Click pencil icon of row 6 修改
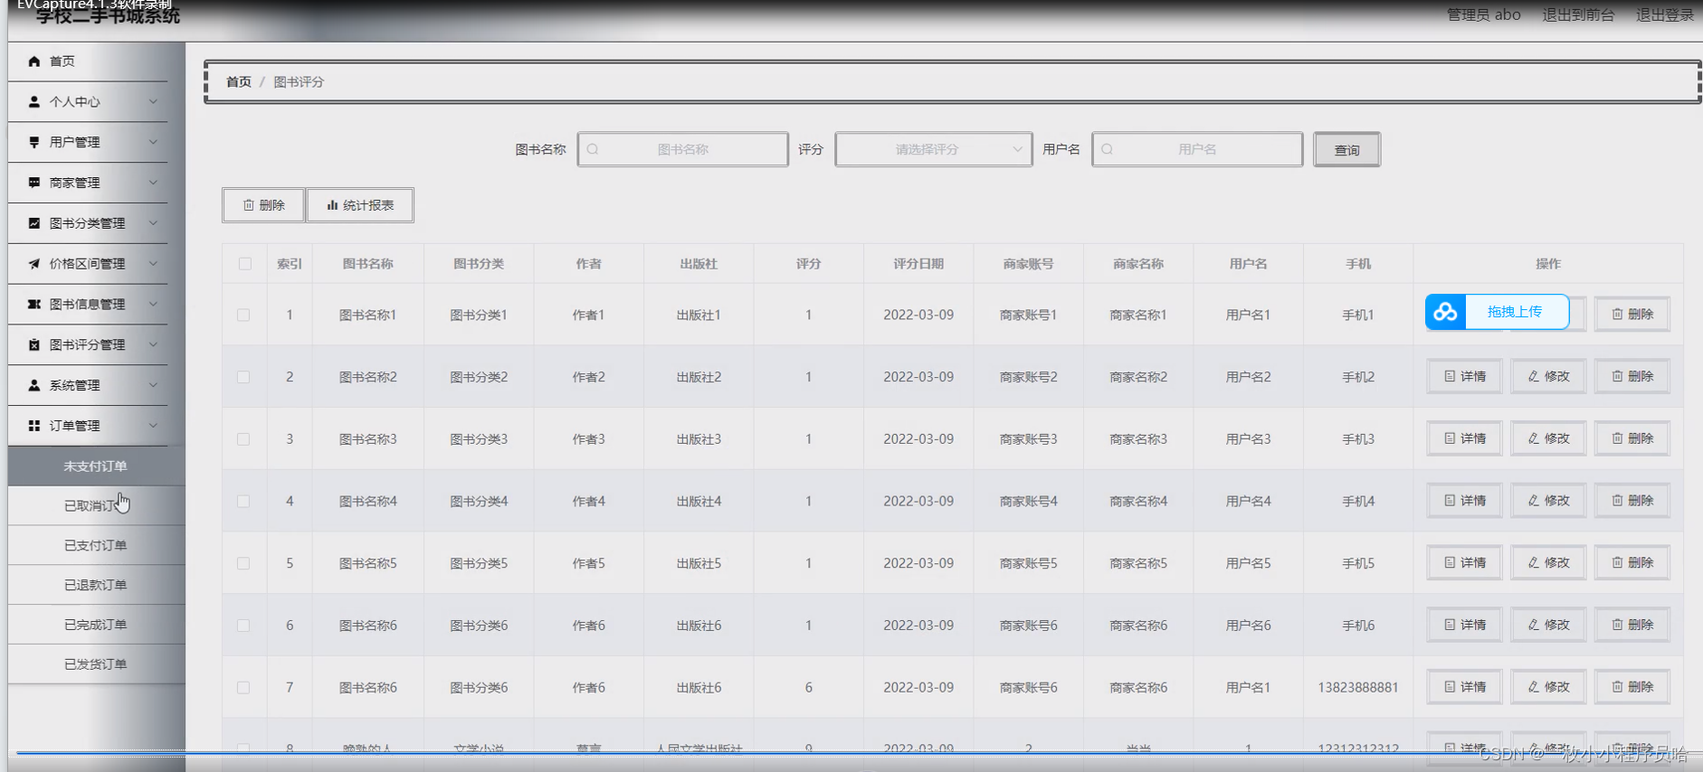Image resolution: width=1703 pixels, height=772 pixels. click(x=1534, y=625)
